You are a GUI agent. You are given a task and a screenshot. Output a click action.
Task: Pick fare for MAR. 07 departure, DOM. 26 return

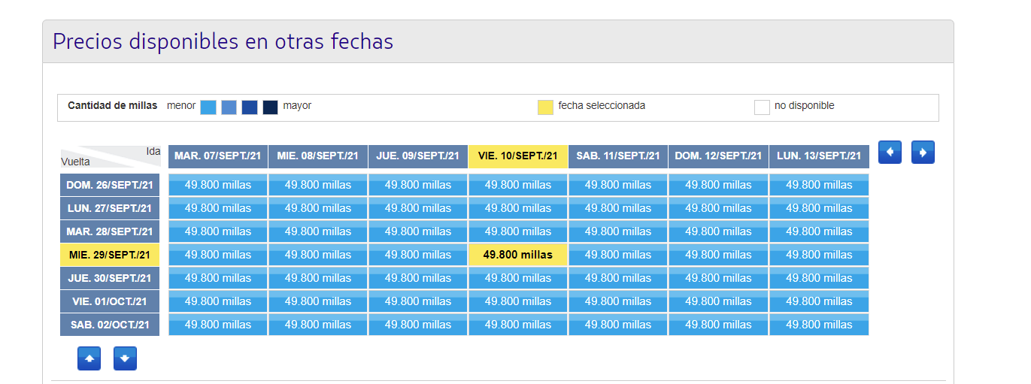(x=218, y=185)
